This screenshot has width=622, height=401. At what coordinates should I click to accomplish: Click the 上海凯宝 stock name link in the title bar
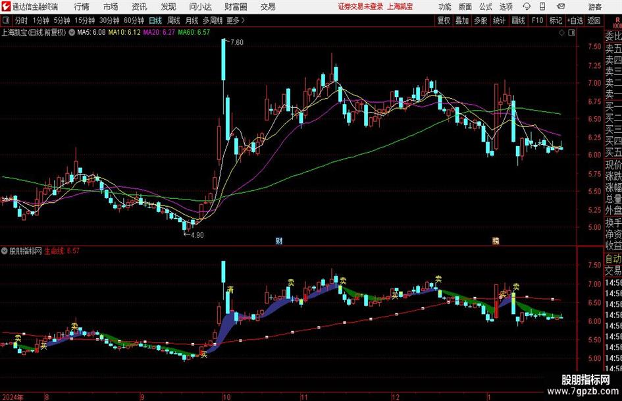click(400, 7)
